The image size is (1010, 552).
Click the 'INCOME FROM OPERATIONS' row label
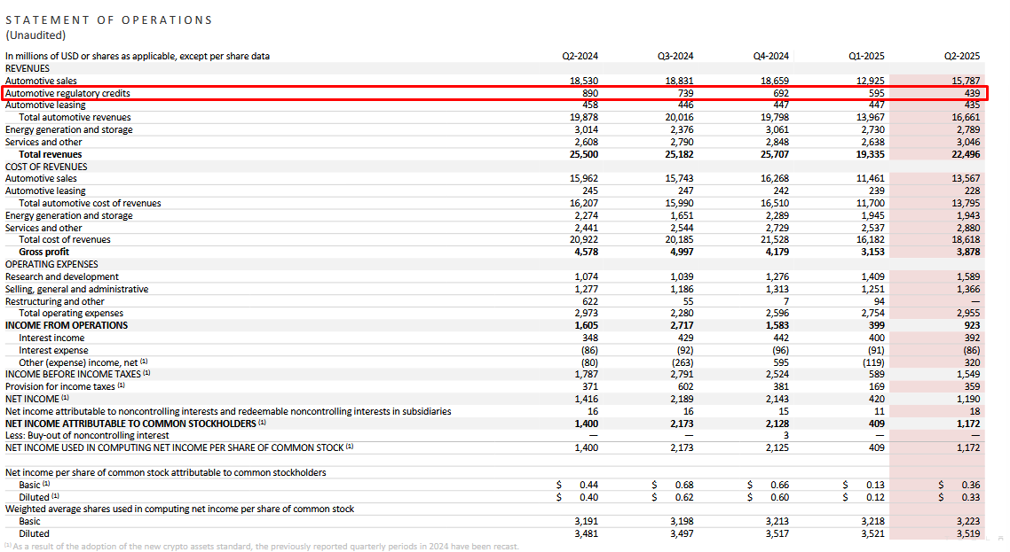click(x=67, y=325)
